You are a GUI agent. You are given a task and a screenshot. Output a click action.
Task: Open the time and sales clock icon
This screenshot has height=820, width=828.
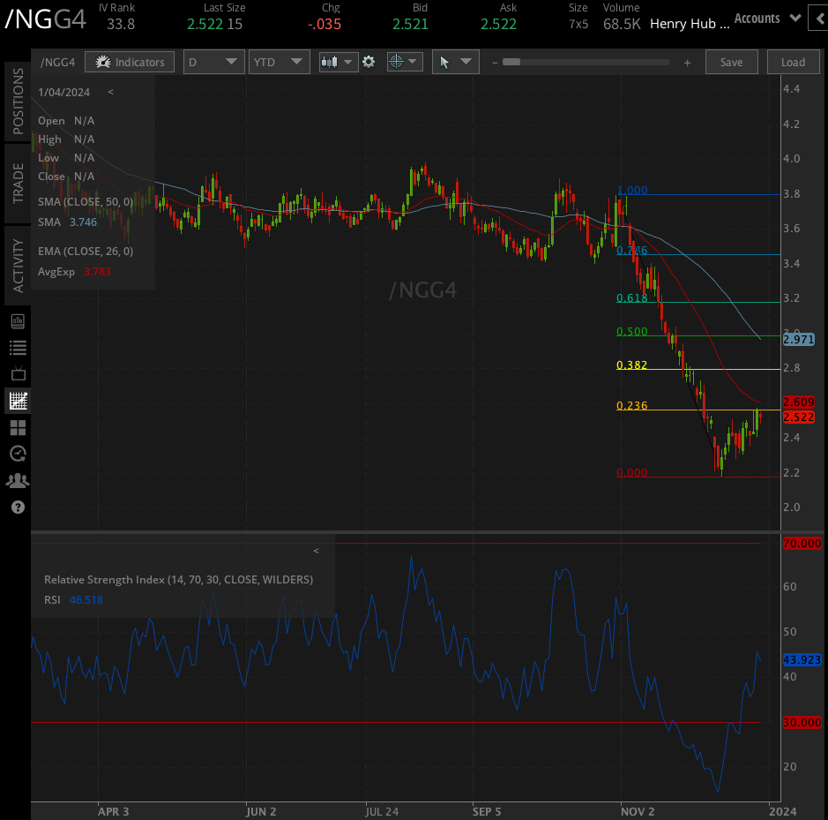click(18, 454)
